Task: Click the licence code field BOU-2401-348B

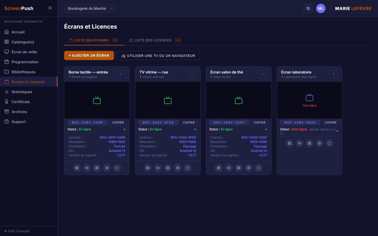Action: 87,122
